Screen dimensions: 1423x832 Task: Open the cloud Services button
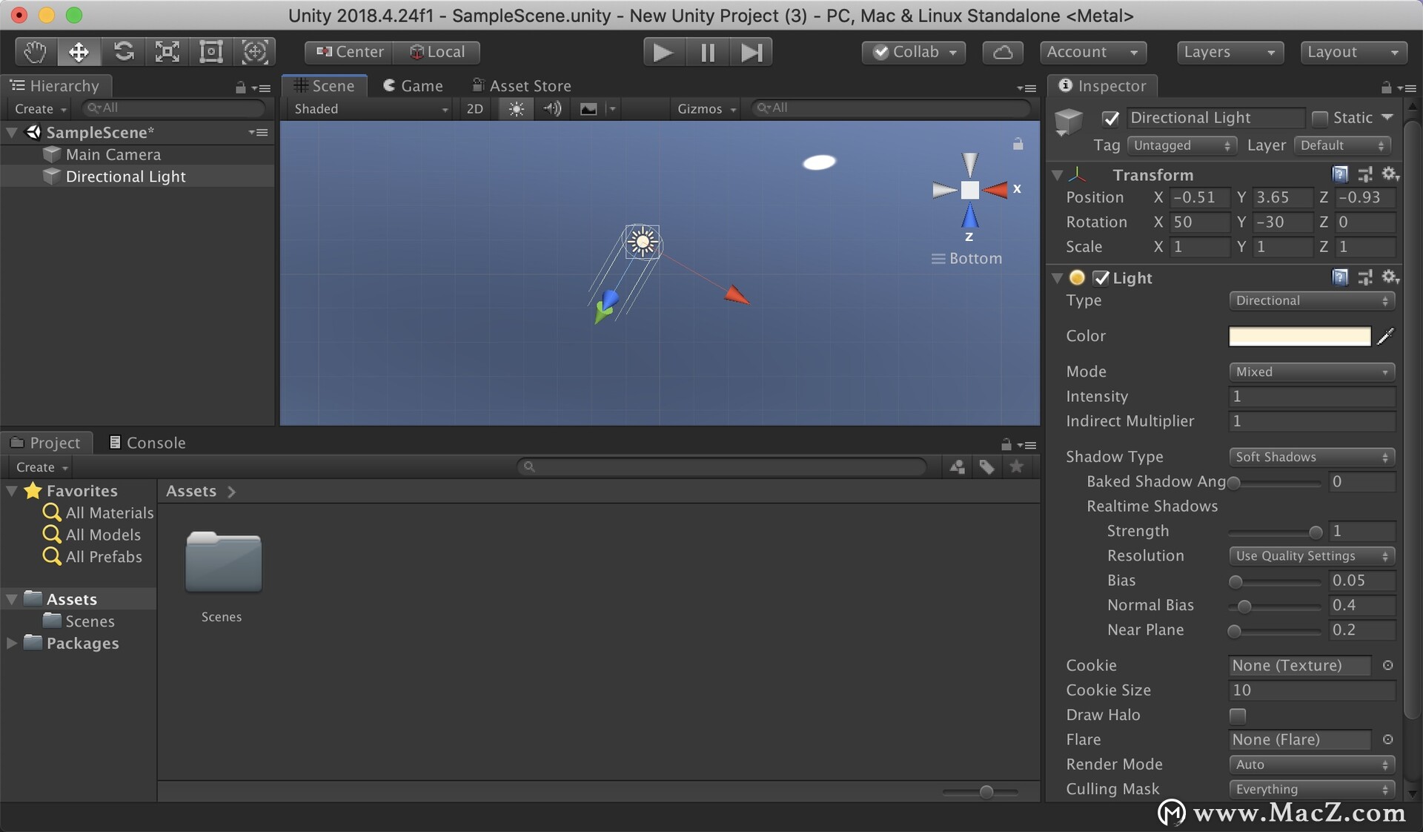point(1003,52)
